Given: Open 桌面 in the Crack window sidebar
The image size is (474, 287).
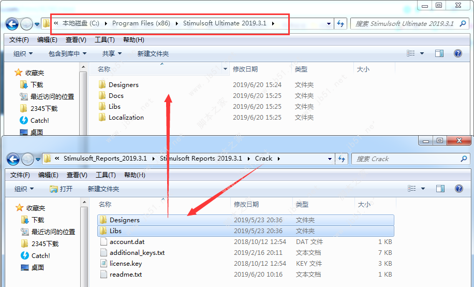Looking at the screenshot, I should 33,267.
